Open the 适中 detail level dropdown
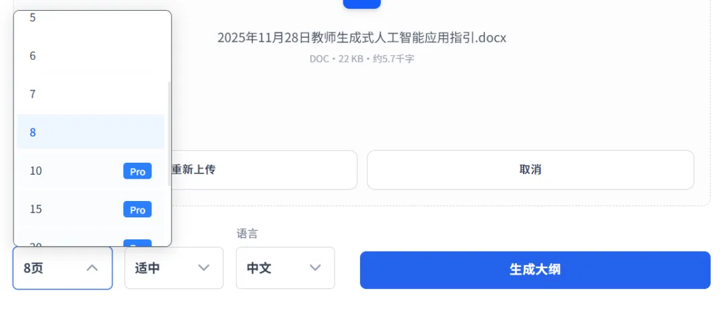This screenshot has height=316, width=727. click(x=174, y=268)
